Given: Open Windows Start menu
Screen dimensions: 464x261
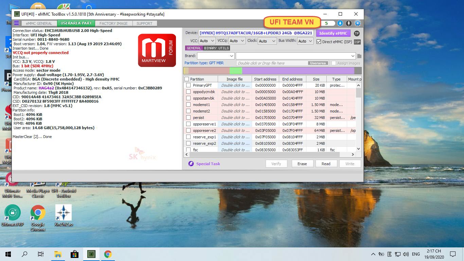Looking at the screenshot, I should tap(8, 254).
